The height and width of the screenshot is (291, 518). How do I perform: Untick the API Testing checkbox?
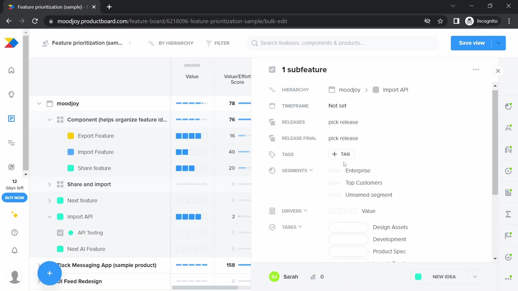click(x=60, y=233)
